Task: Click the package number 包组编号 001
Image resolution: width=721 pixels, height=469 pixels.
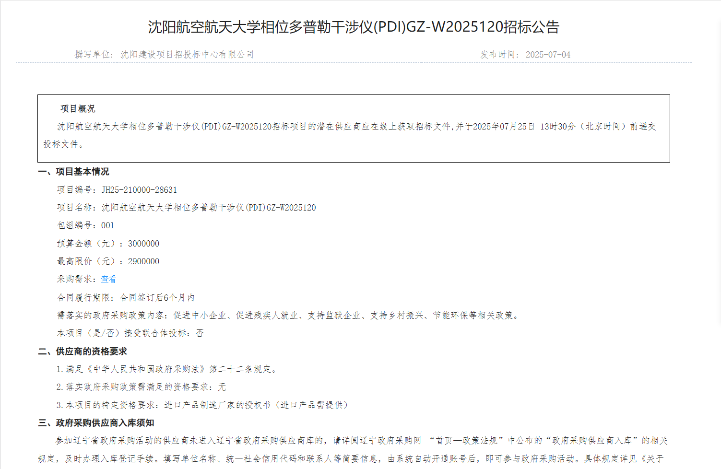Action: point(86,225)
